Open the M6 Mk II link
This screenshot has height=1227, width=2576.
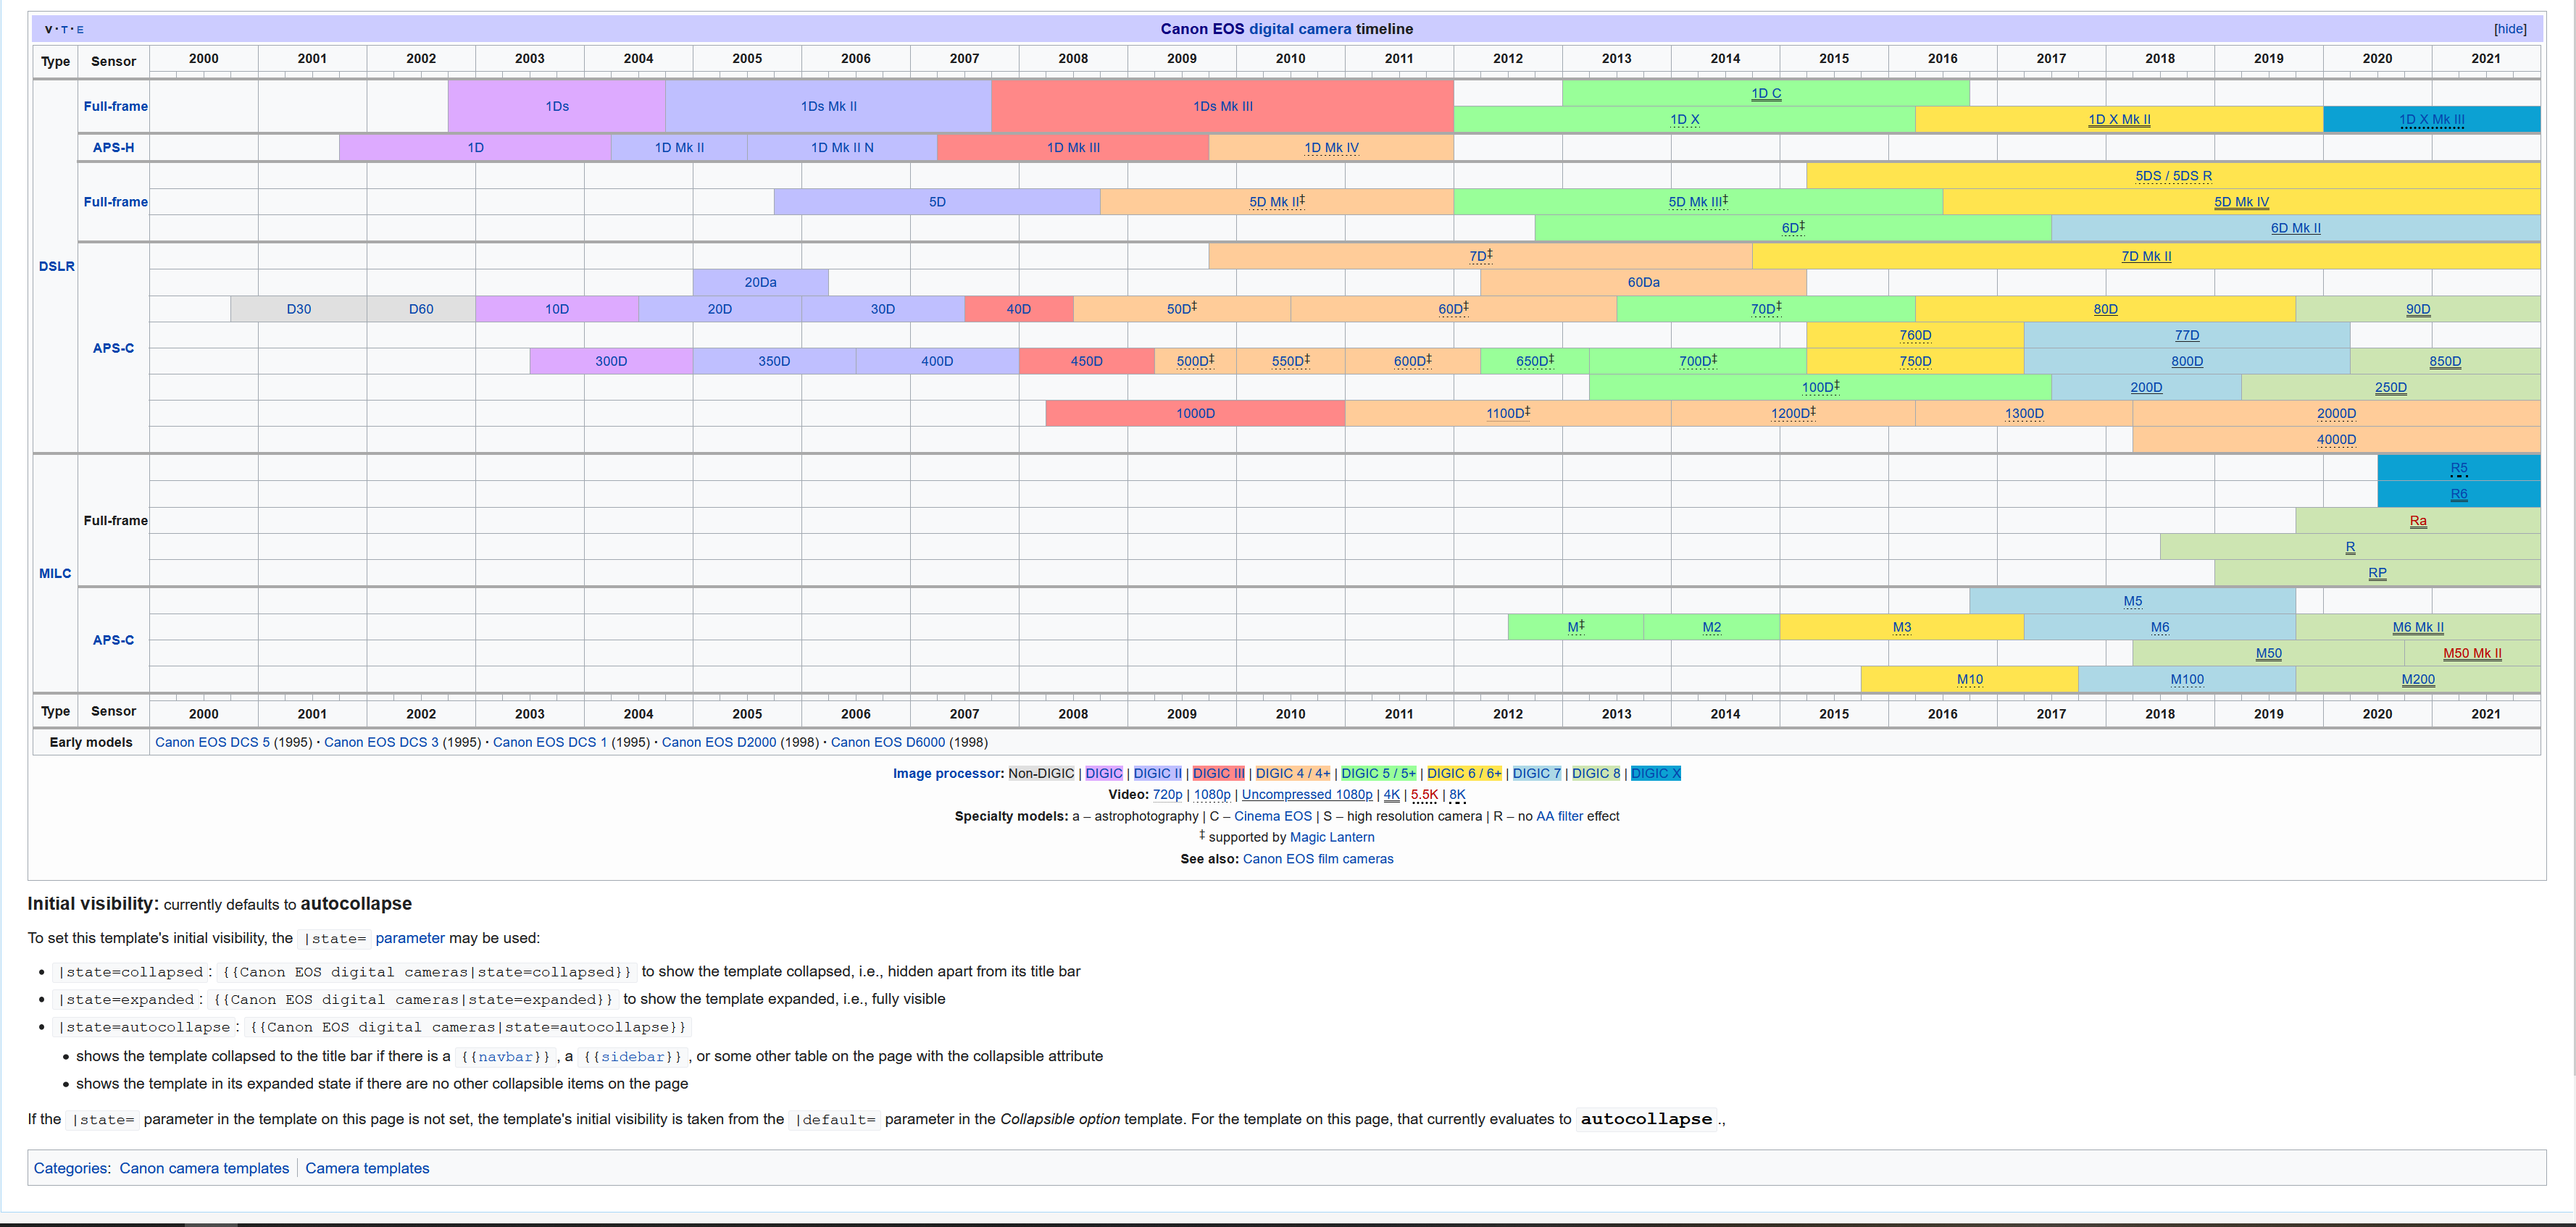[2417, 628]
